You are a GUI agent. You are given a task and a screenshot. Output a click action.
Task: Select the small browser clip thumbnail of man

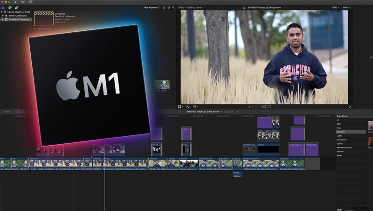pyautogui.click(x=162, y=84)
